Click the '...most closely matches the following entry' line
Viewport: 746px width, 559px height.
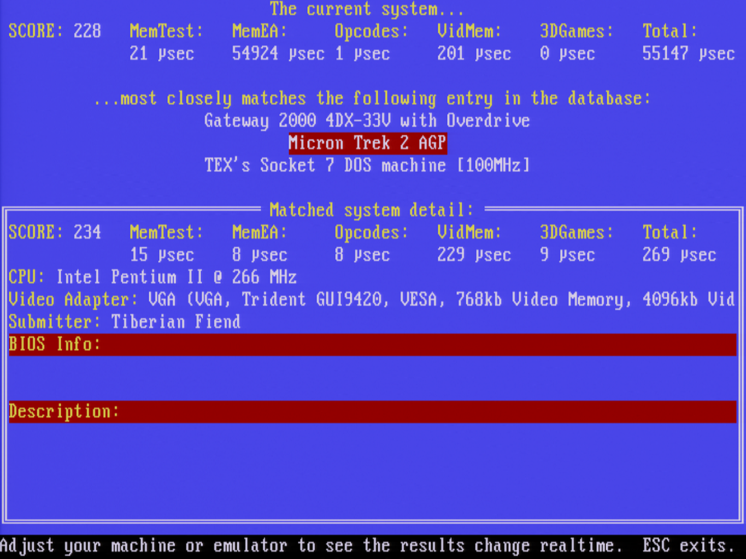coord(372,98)
